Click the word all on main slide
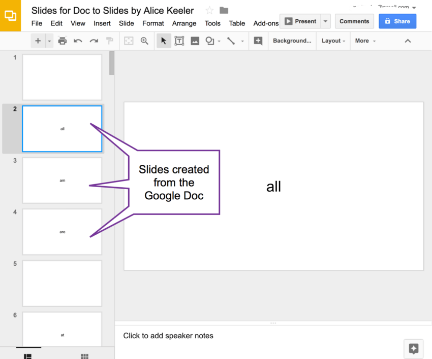The image size is (432, 359). coord(273,187)
